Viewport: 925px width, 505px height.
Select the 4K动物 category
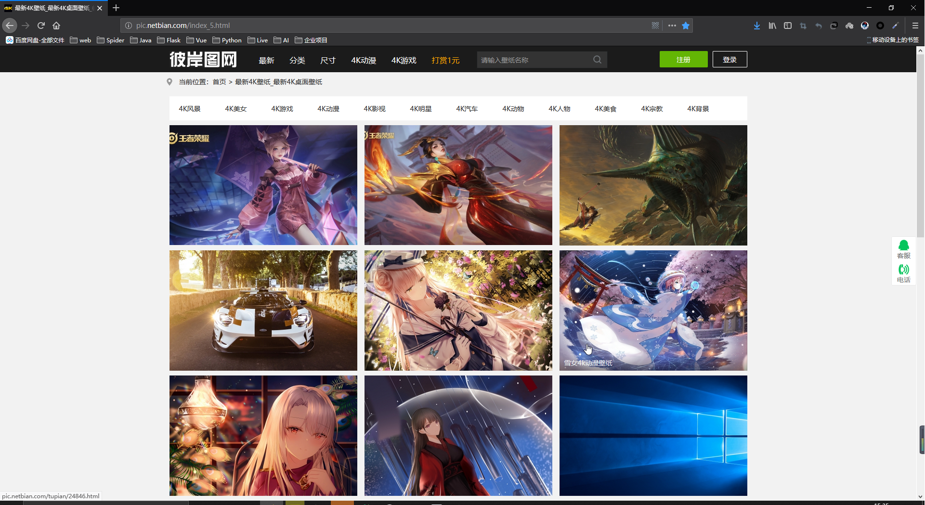(x=513, y=109)
